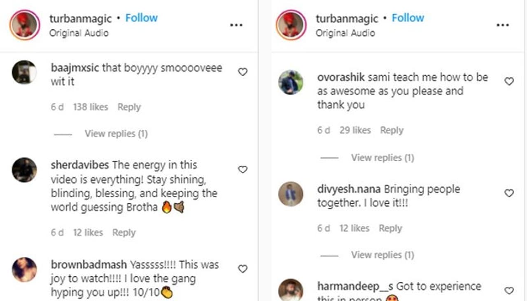The height and width of the screenshot is (301, 527).
Task: Open turbanmagic profile picture in left header
Action: [24, 25]
